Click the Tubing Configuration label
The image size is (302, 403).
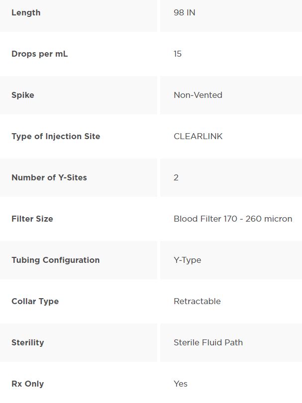[56, 260]
